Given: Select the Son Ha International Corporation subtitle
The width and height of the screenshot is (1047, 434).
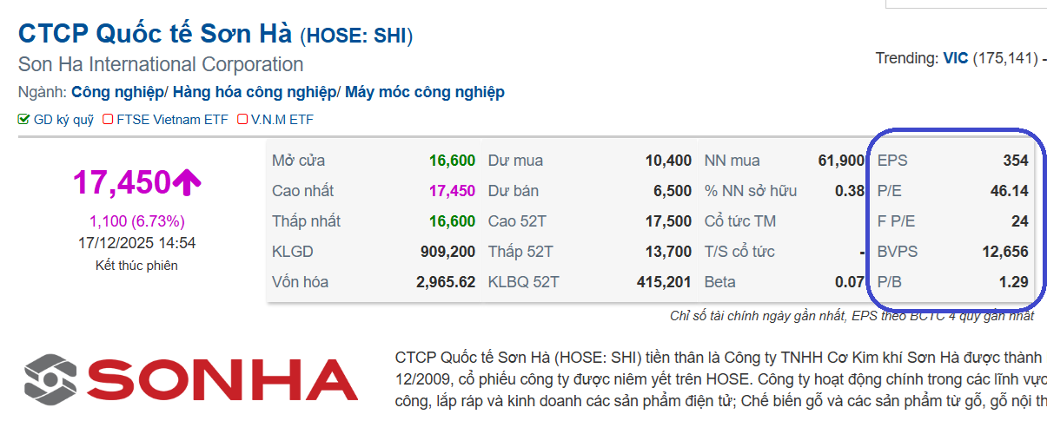Looking at the screenshot, I should [x=161, y=64].
